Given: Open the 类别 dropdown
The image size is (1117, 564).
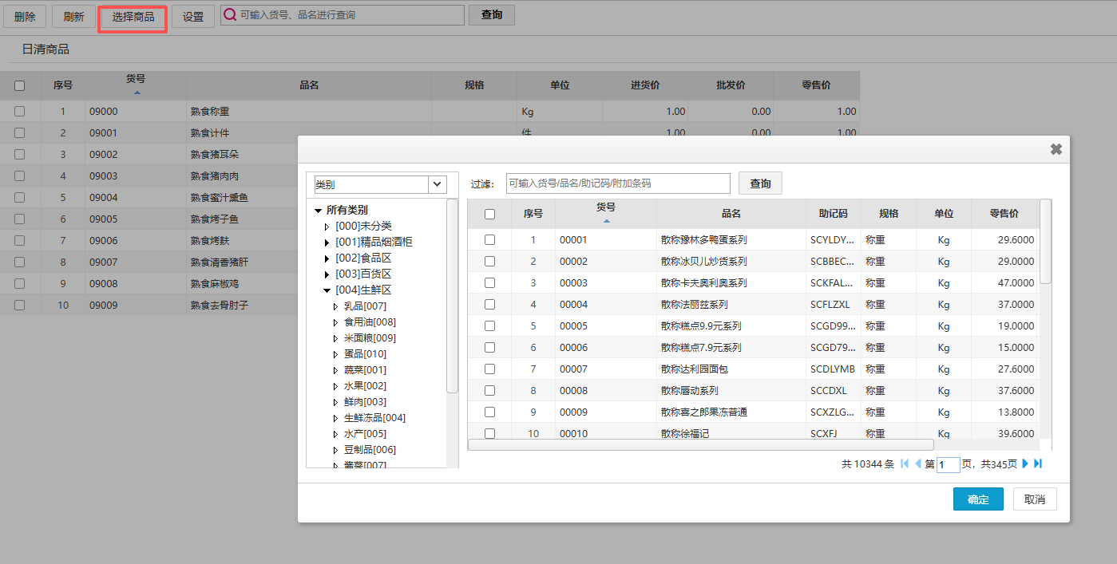Looking at the screenshot, I should [438, 184].
